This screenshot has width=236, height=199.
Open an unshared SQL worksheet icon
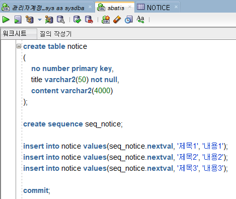click(x=106, y=20)
